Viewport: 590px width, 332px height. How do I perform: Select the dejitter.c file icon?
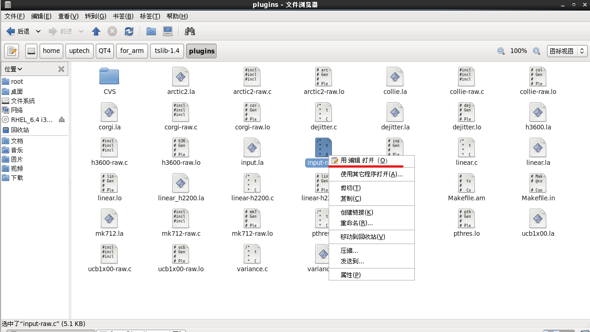[x=324, y=111]
